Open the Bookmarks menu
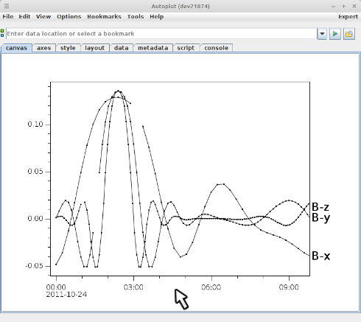Viewport: 361px width, 322px height. [104, 17]
